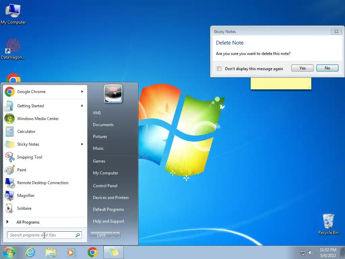The image size is (345, 259).
Task: Click the yellow sticky note
Action: (x=281, y=84)
